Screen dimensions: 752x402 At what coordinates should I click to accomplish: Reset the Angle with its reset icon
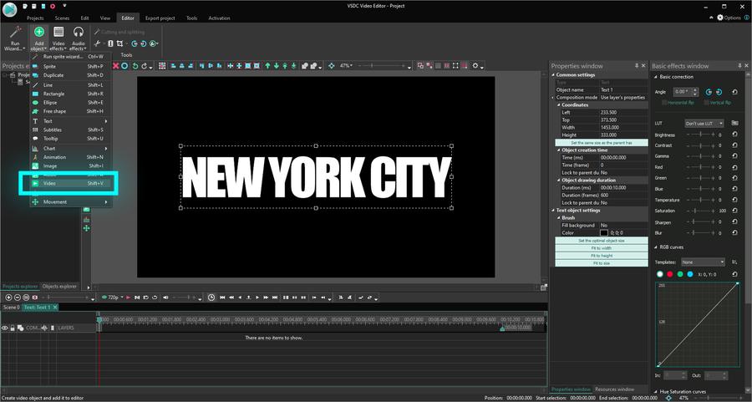coord(734,92)
